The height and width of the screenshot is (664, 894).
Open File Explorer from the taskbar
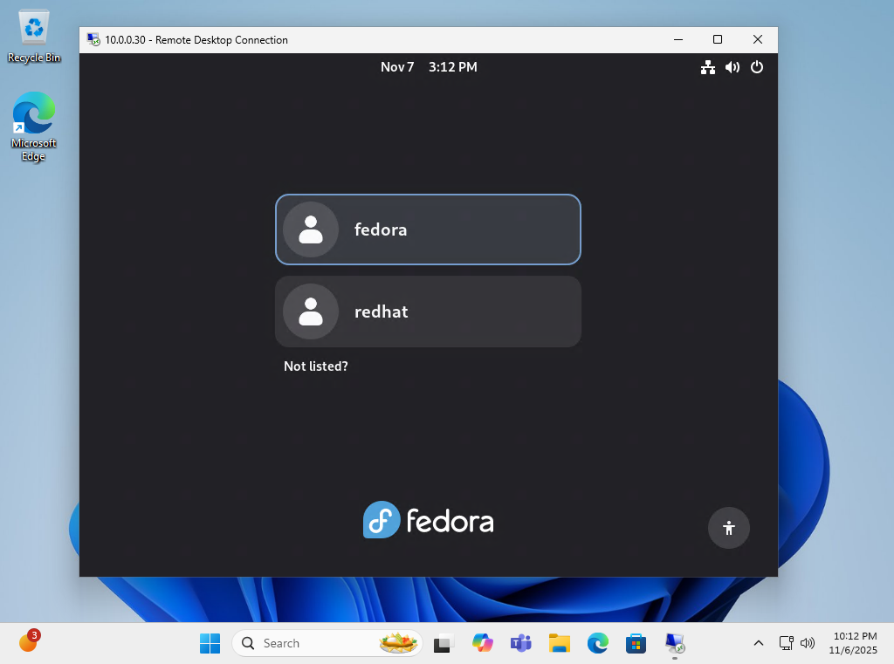[x=559, y=643]
